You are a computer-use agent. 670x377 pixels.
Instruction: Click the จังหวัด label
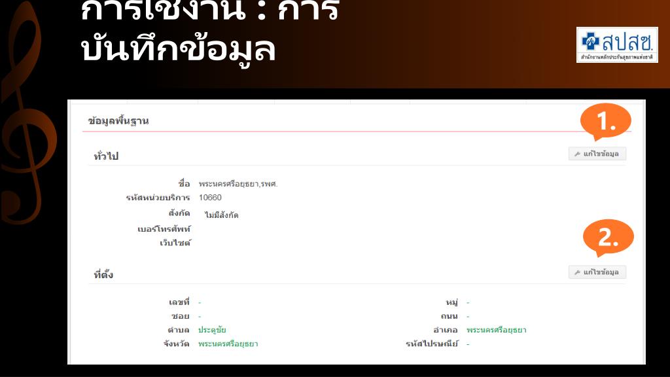[177, 344]
